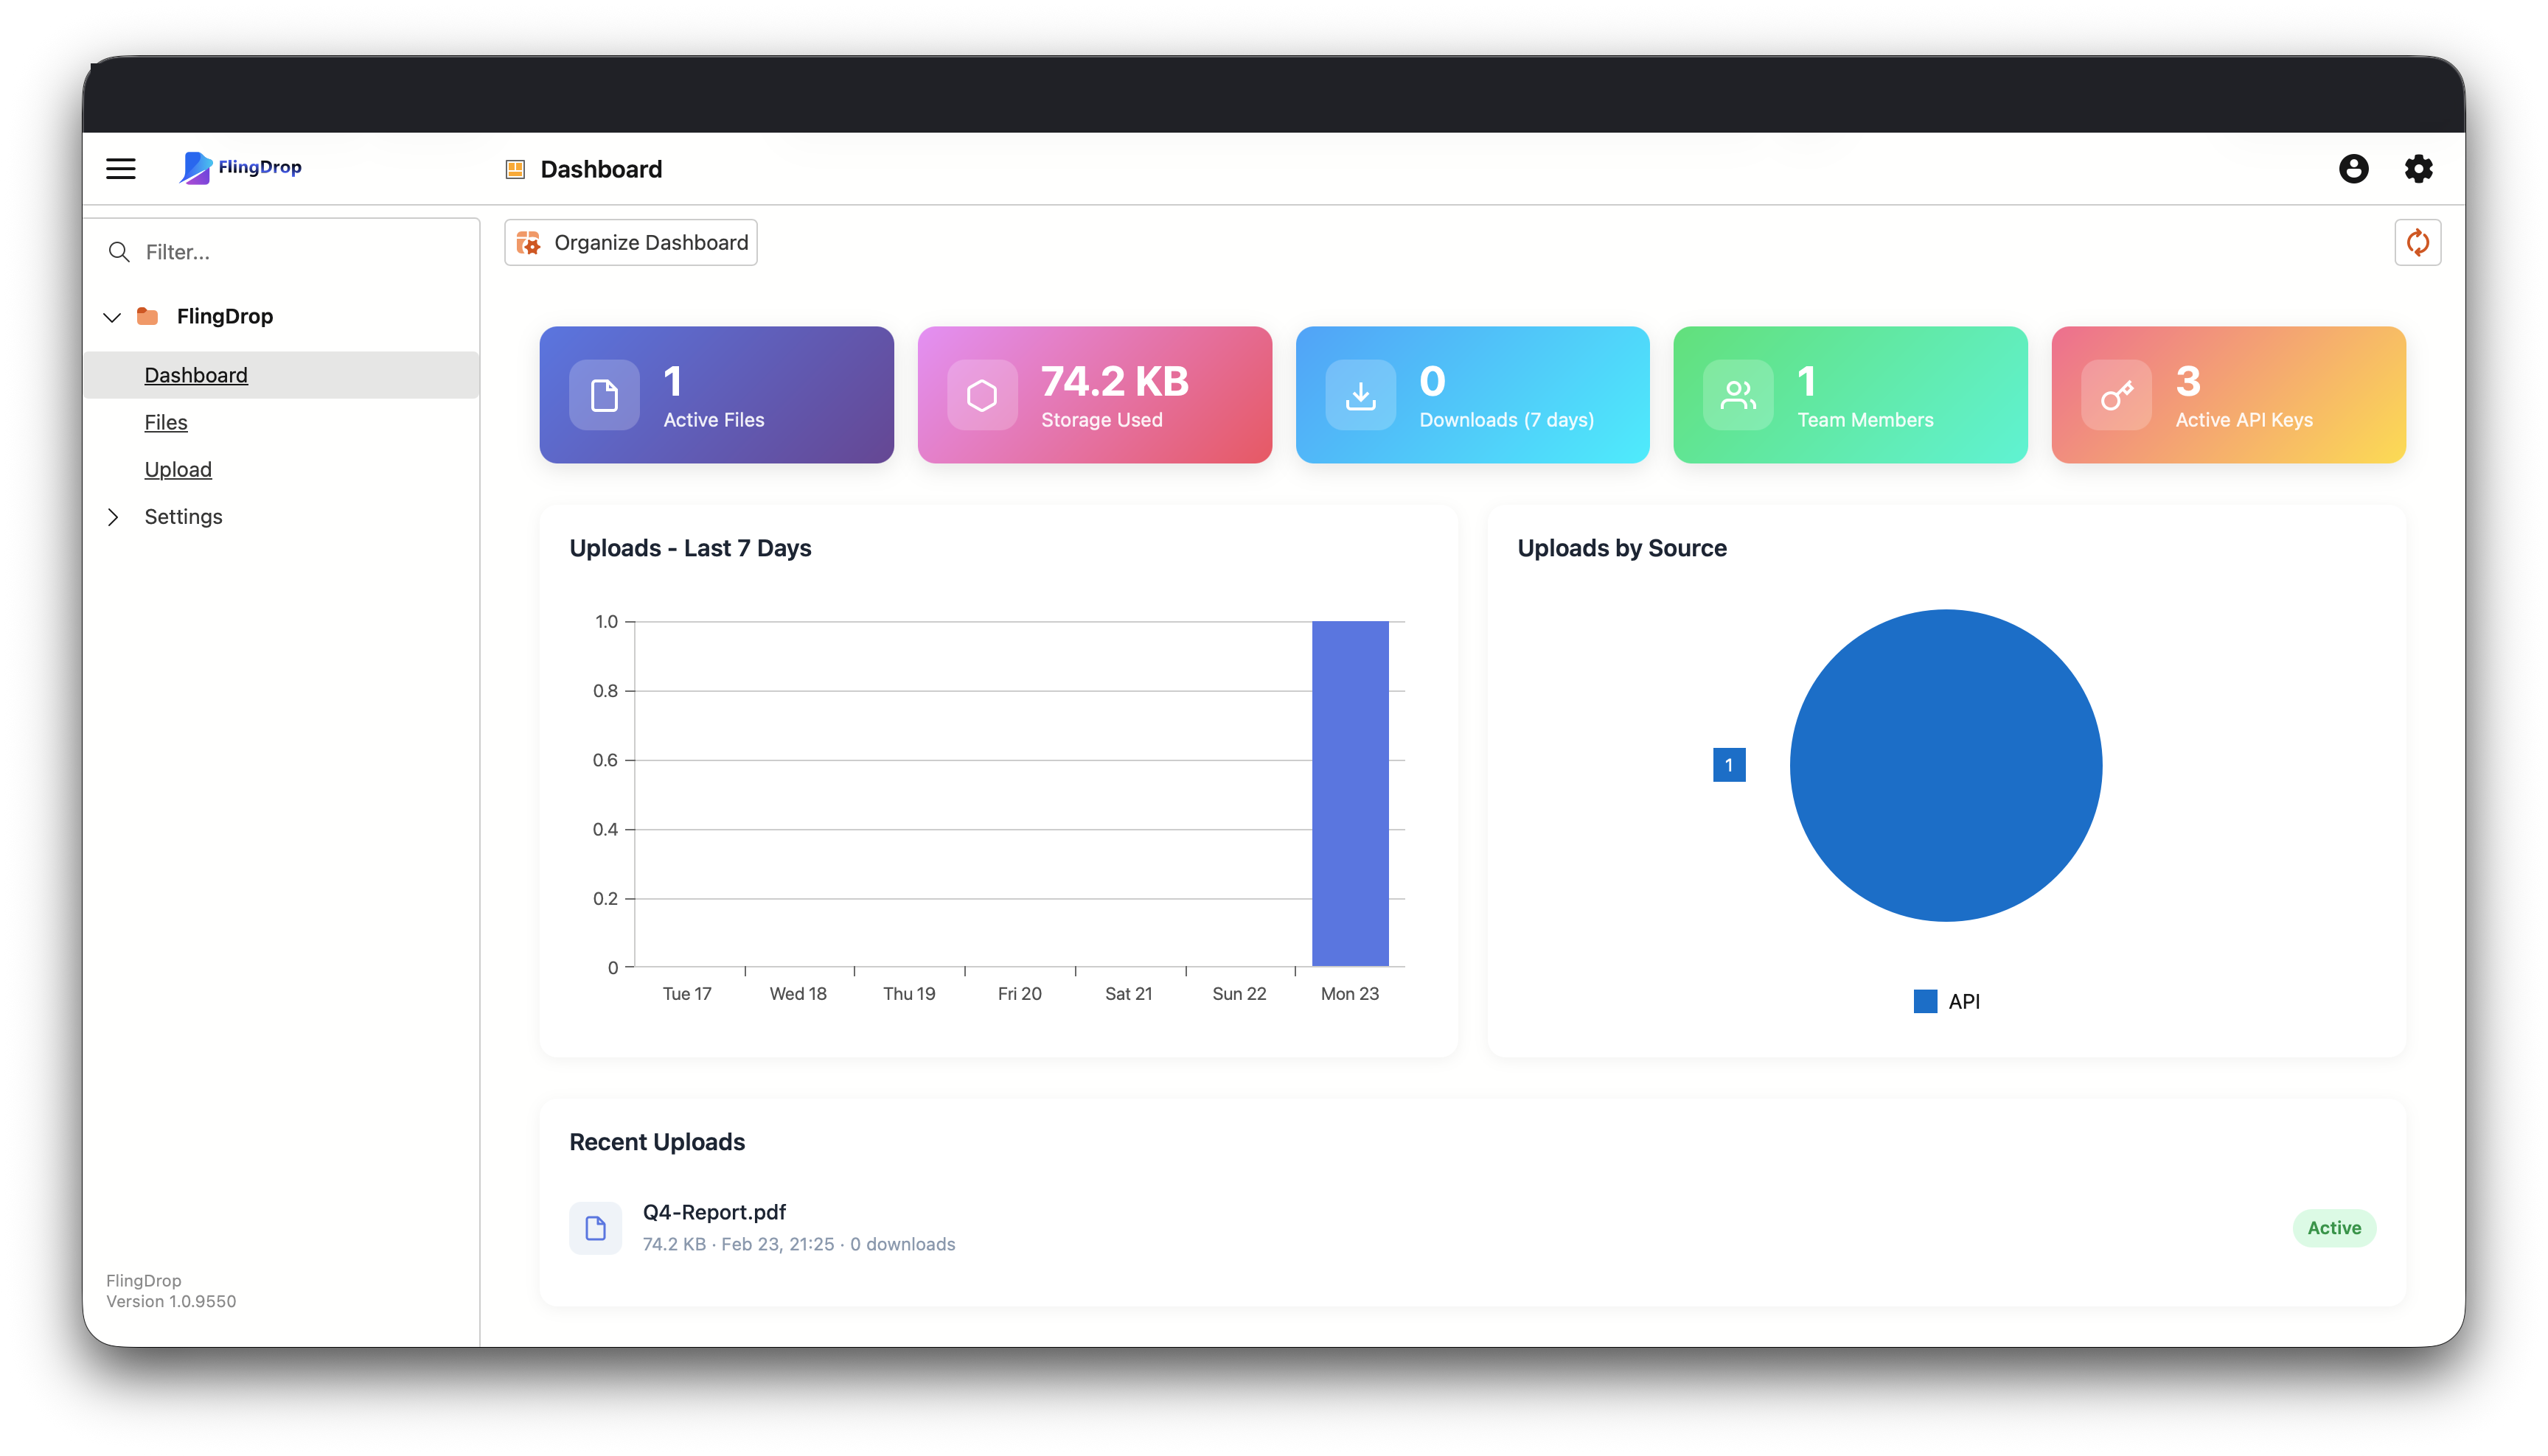The height and width of the screenshot is (1456, 2548).
Task: Click the Organize Dashboard button
Action: tap(630, 242)
